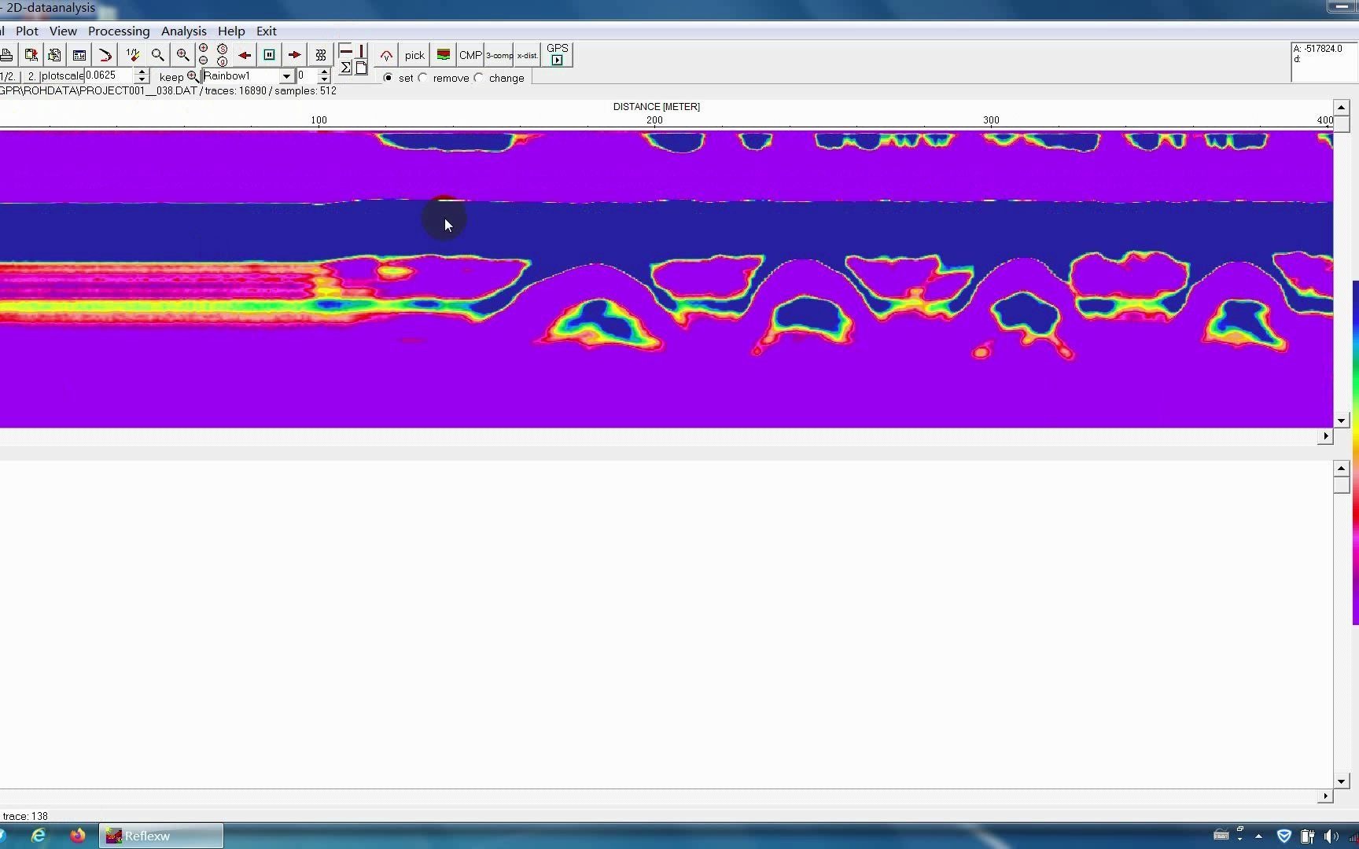
Task: Switch picking mode to 'change'
Action: [x=479, y=77]
